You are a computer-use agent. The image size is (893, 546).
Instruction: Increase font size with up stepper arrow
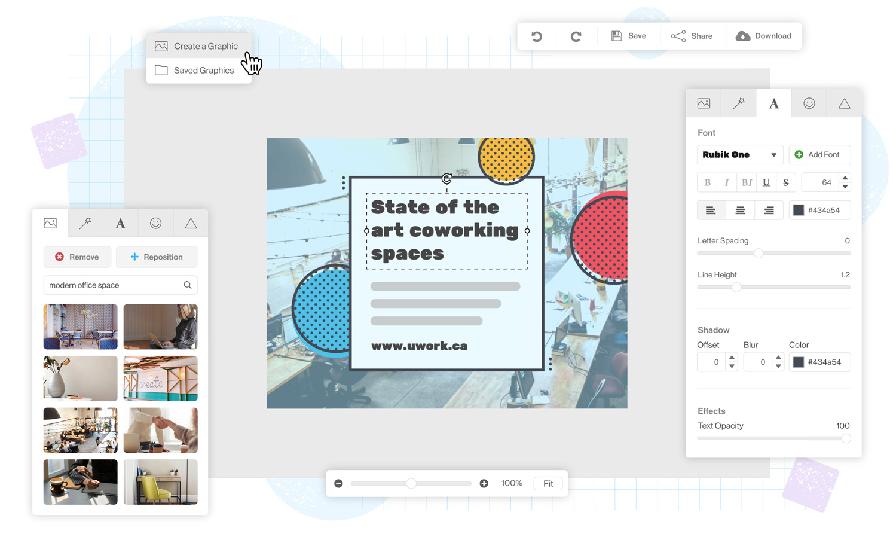tap(845, 178)
